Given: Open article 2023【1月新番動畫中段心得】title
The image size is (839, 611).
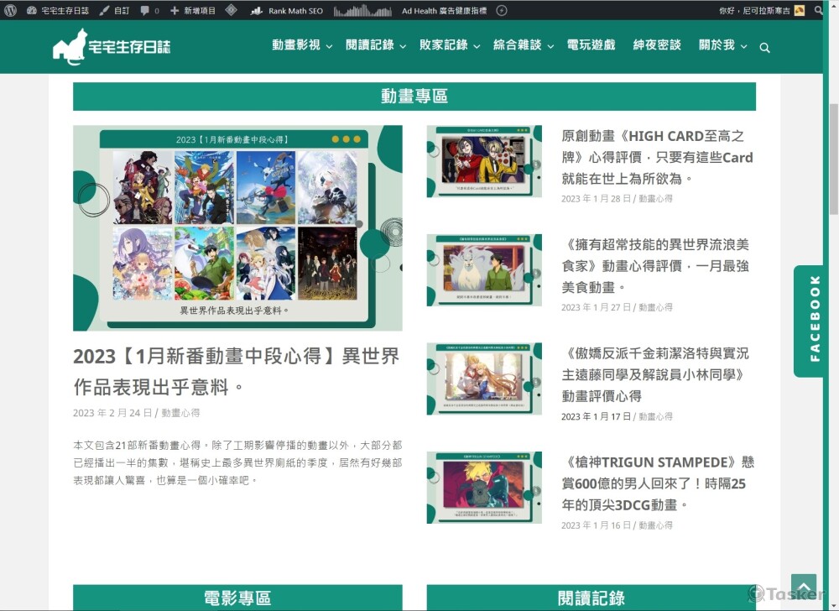Looking at the screenshot, I should (237, 371).
